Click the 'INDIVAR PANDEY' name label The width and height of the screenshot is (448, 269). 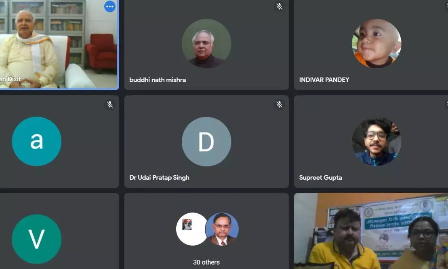[x=324, y=80]
